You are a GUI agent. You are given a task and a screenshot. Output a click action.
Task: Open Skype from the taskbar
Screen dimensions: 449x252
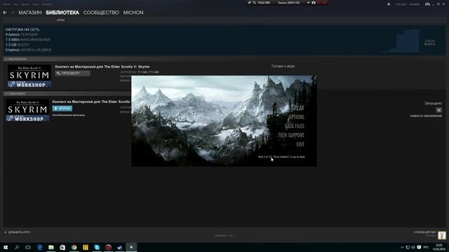click(x=97, y=247)
